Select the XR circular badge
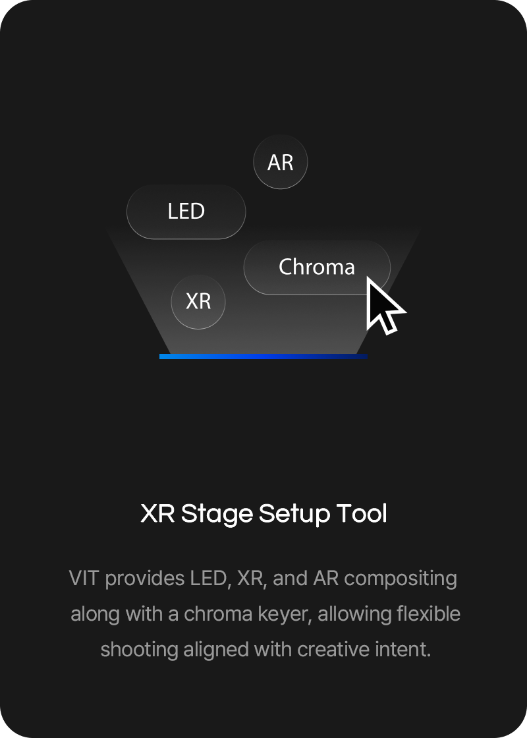 pos(198,302)
